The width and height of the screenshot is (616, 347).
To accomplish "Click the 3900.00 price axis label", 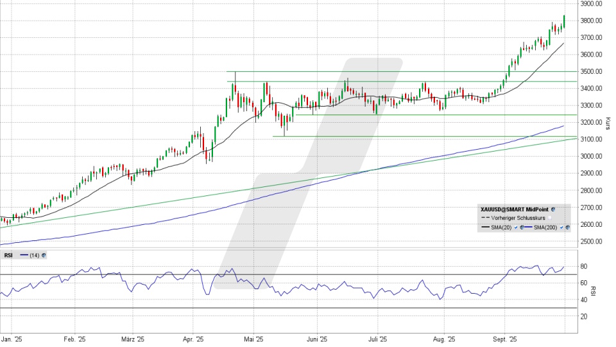I will pos(590,4).
